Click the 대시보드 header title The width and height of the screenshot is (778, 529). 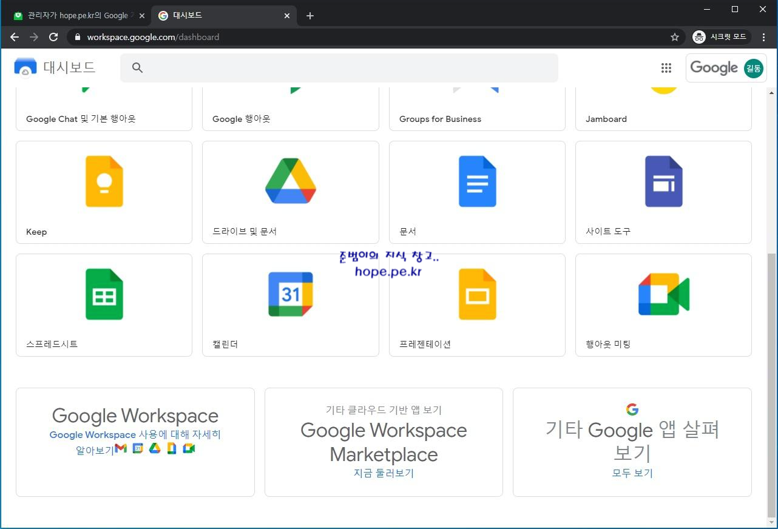pos(69,67)
